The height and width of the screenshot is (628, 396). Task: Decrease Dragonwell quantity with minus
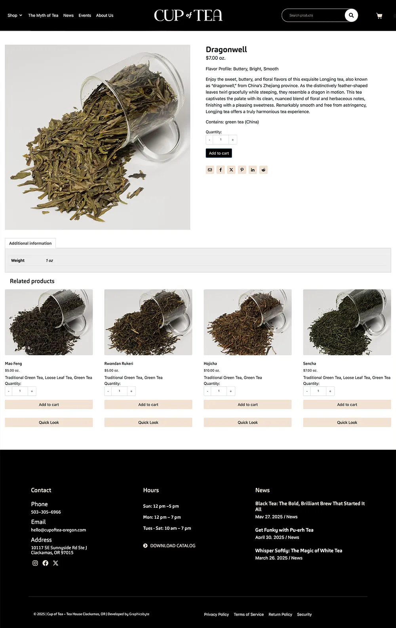coord(209,140)
